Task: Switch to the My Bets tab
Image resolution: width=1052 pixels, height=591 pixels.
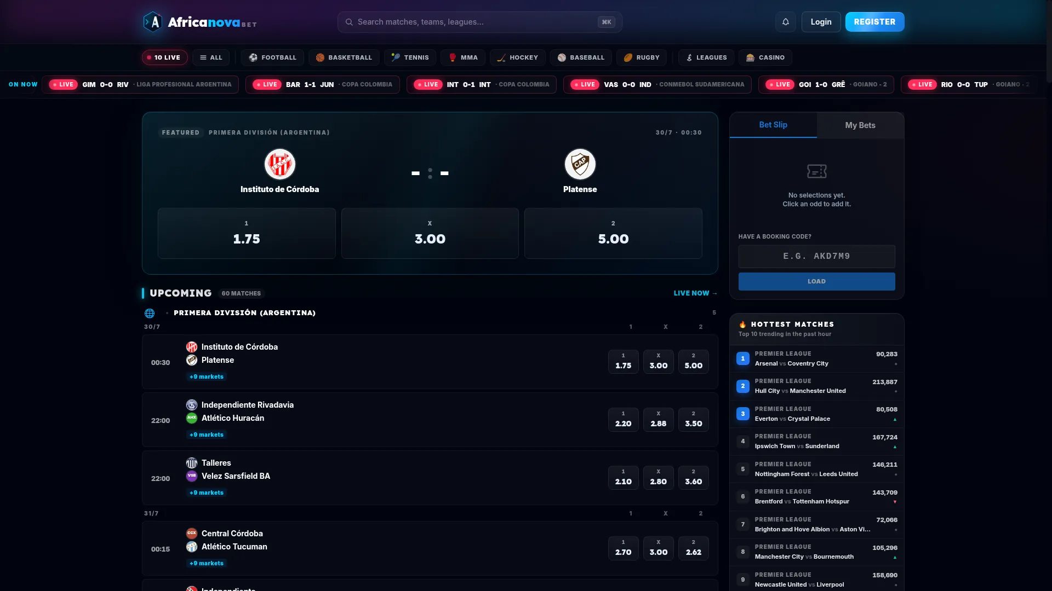Action: (x=860, y=125)
